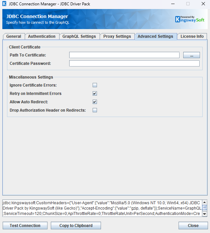Click the 'Path To Certificate:' label

pos(28,55)
